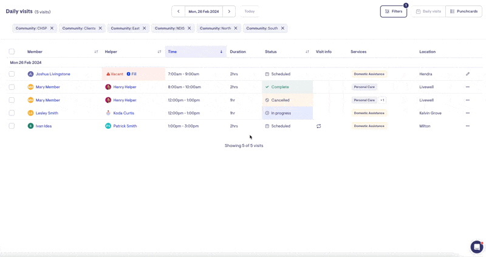486x257 pixels.
Task: Open more options for Mary Member Complete visit
Action: (468, 87)
